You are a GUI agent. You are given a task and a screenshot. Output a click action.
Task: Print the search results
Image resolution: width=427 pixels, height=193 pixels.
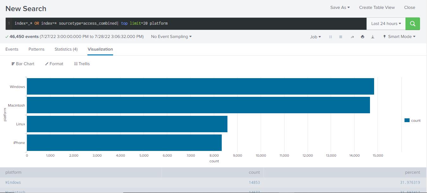point(362,37)
